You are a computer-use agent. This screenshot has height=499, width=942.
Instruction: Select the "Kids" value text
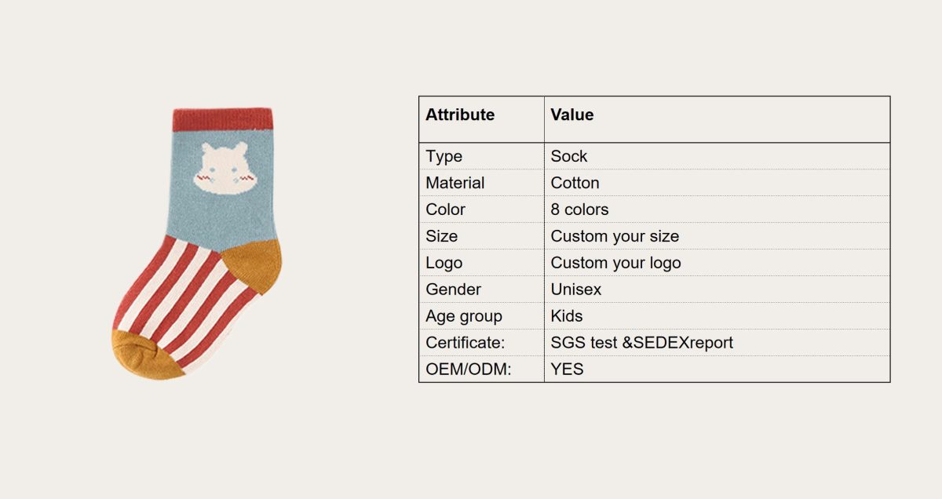(x=567, y=316)
